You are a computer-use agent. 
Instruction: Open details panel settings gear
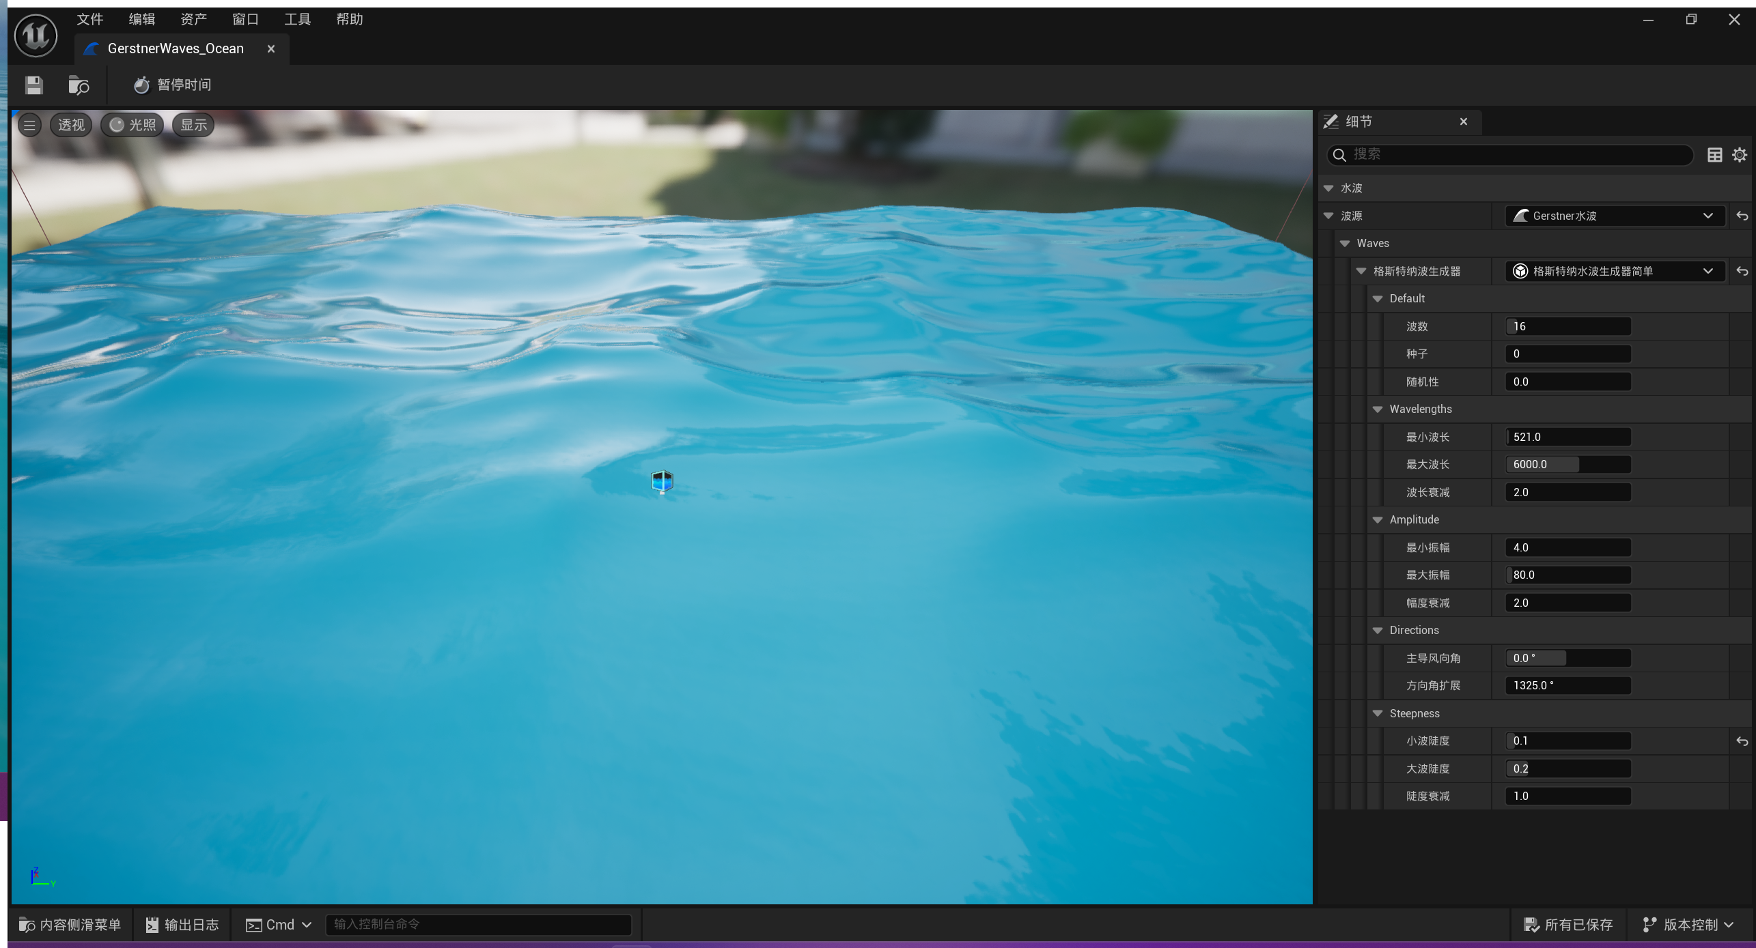click(1740, 155)
